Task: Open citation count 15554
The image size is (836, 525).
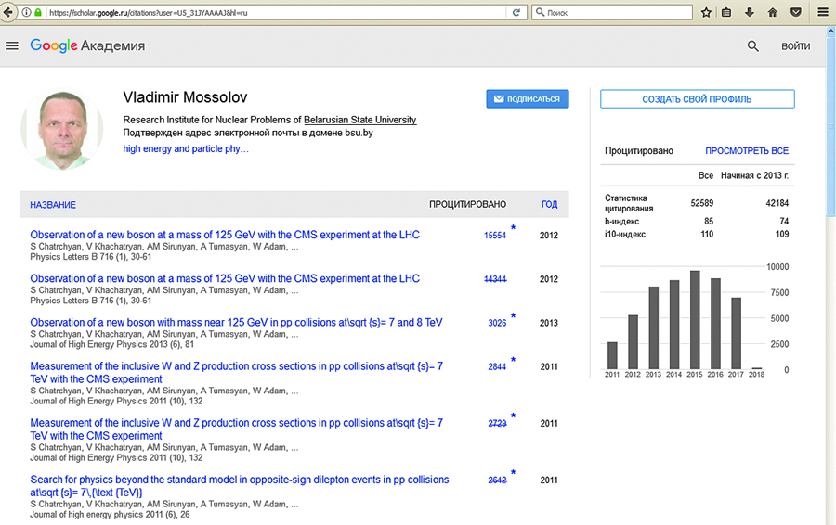Action: [495, 236]
